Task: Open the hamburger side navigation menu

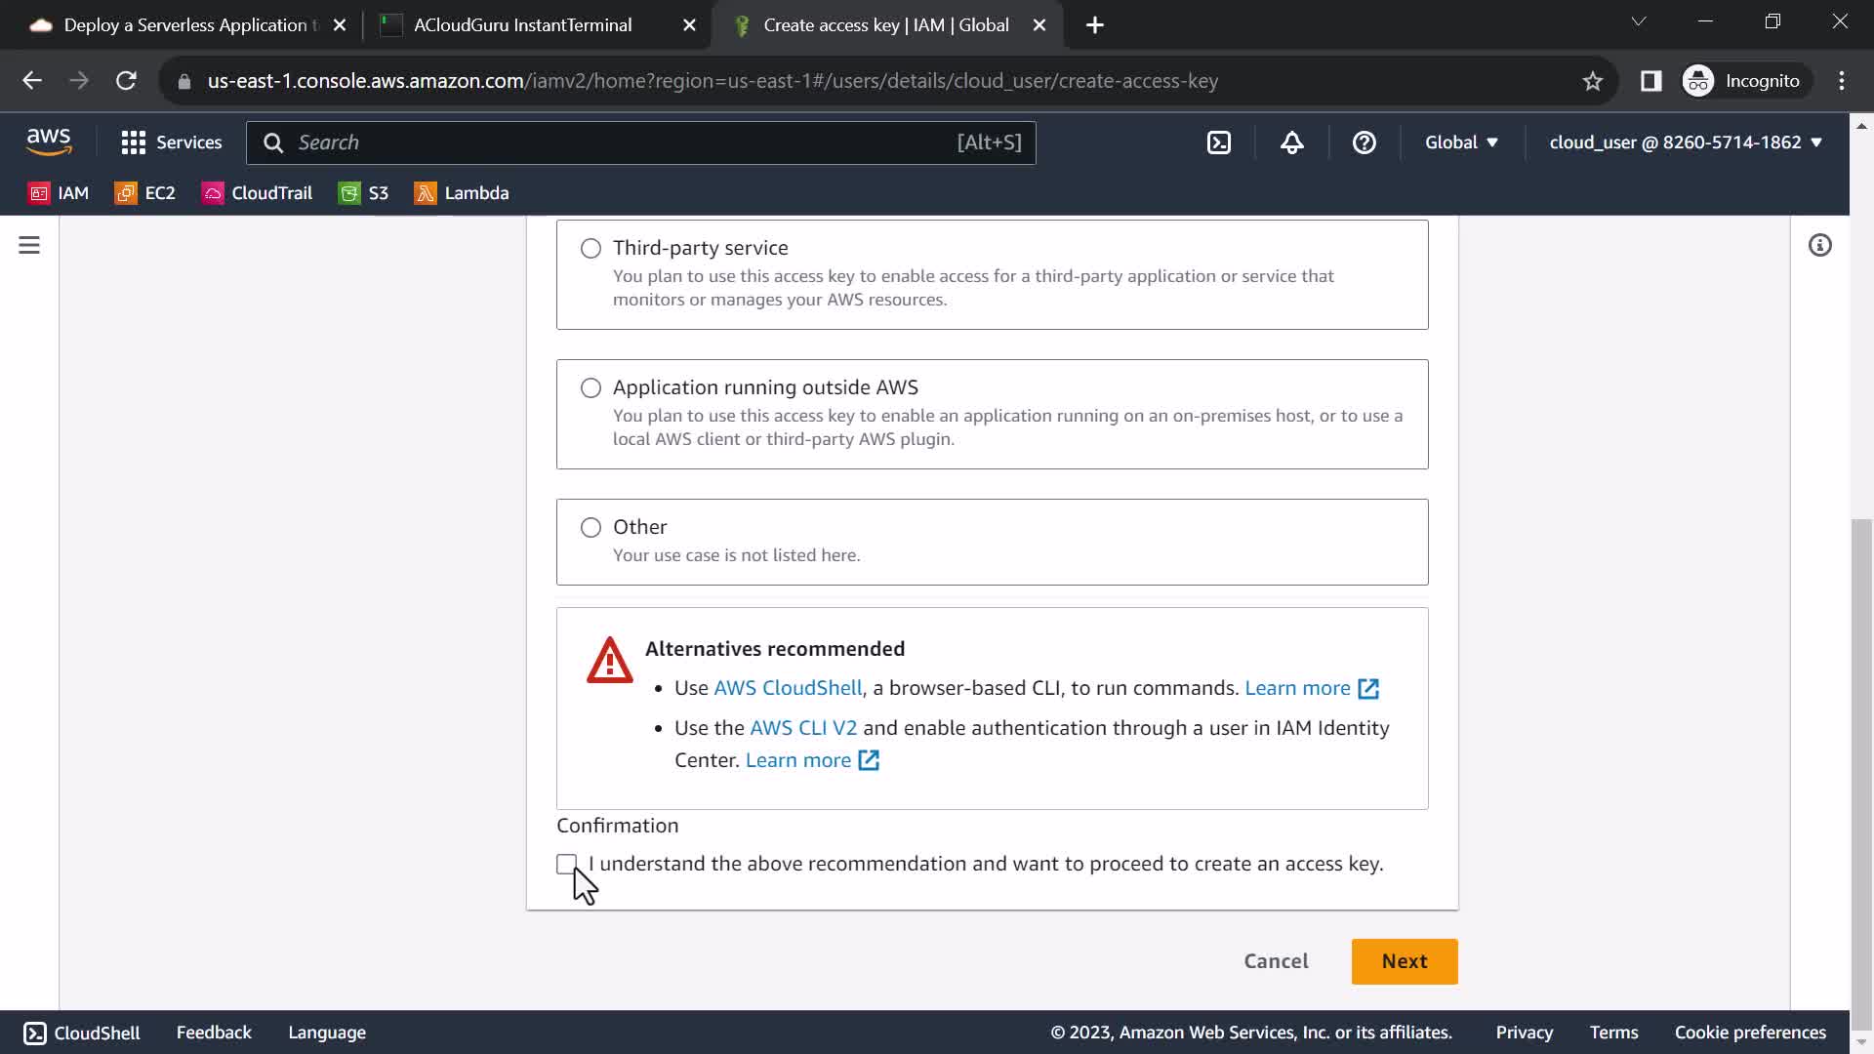Action: [29, 245]
